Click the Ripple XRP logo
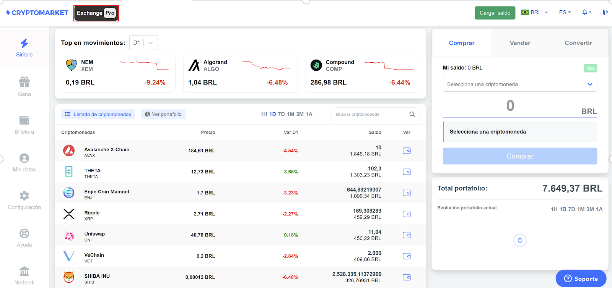The image size is (612, 288). 69,214
